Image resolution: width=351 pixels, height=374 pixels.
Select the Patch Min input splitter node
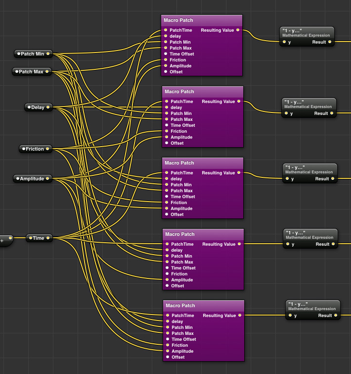click(x=33, y=54)
